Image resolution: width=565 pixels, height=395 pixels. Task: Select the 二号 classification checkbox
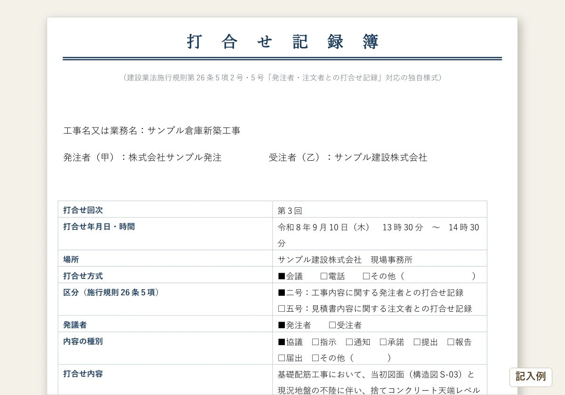pos(282,293)
